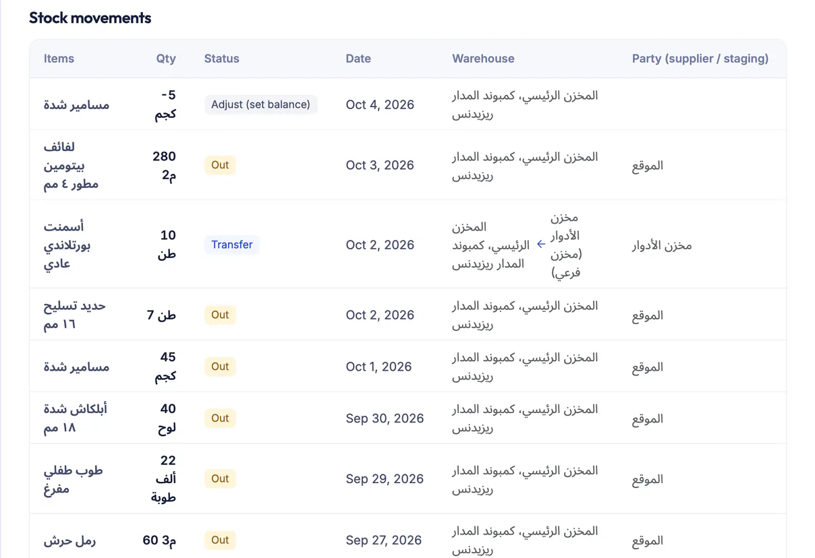Click the quantity 60 م3
Image resolution: width=815 pixels, height=558 pixels.
pyautogui.click(x=159, y=540)
